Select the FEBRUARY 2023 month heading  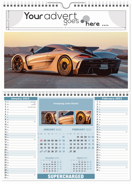point(82,130)
